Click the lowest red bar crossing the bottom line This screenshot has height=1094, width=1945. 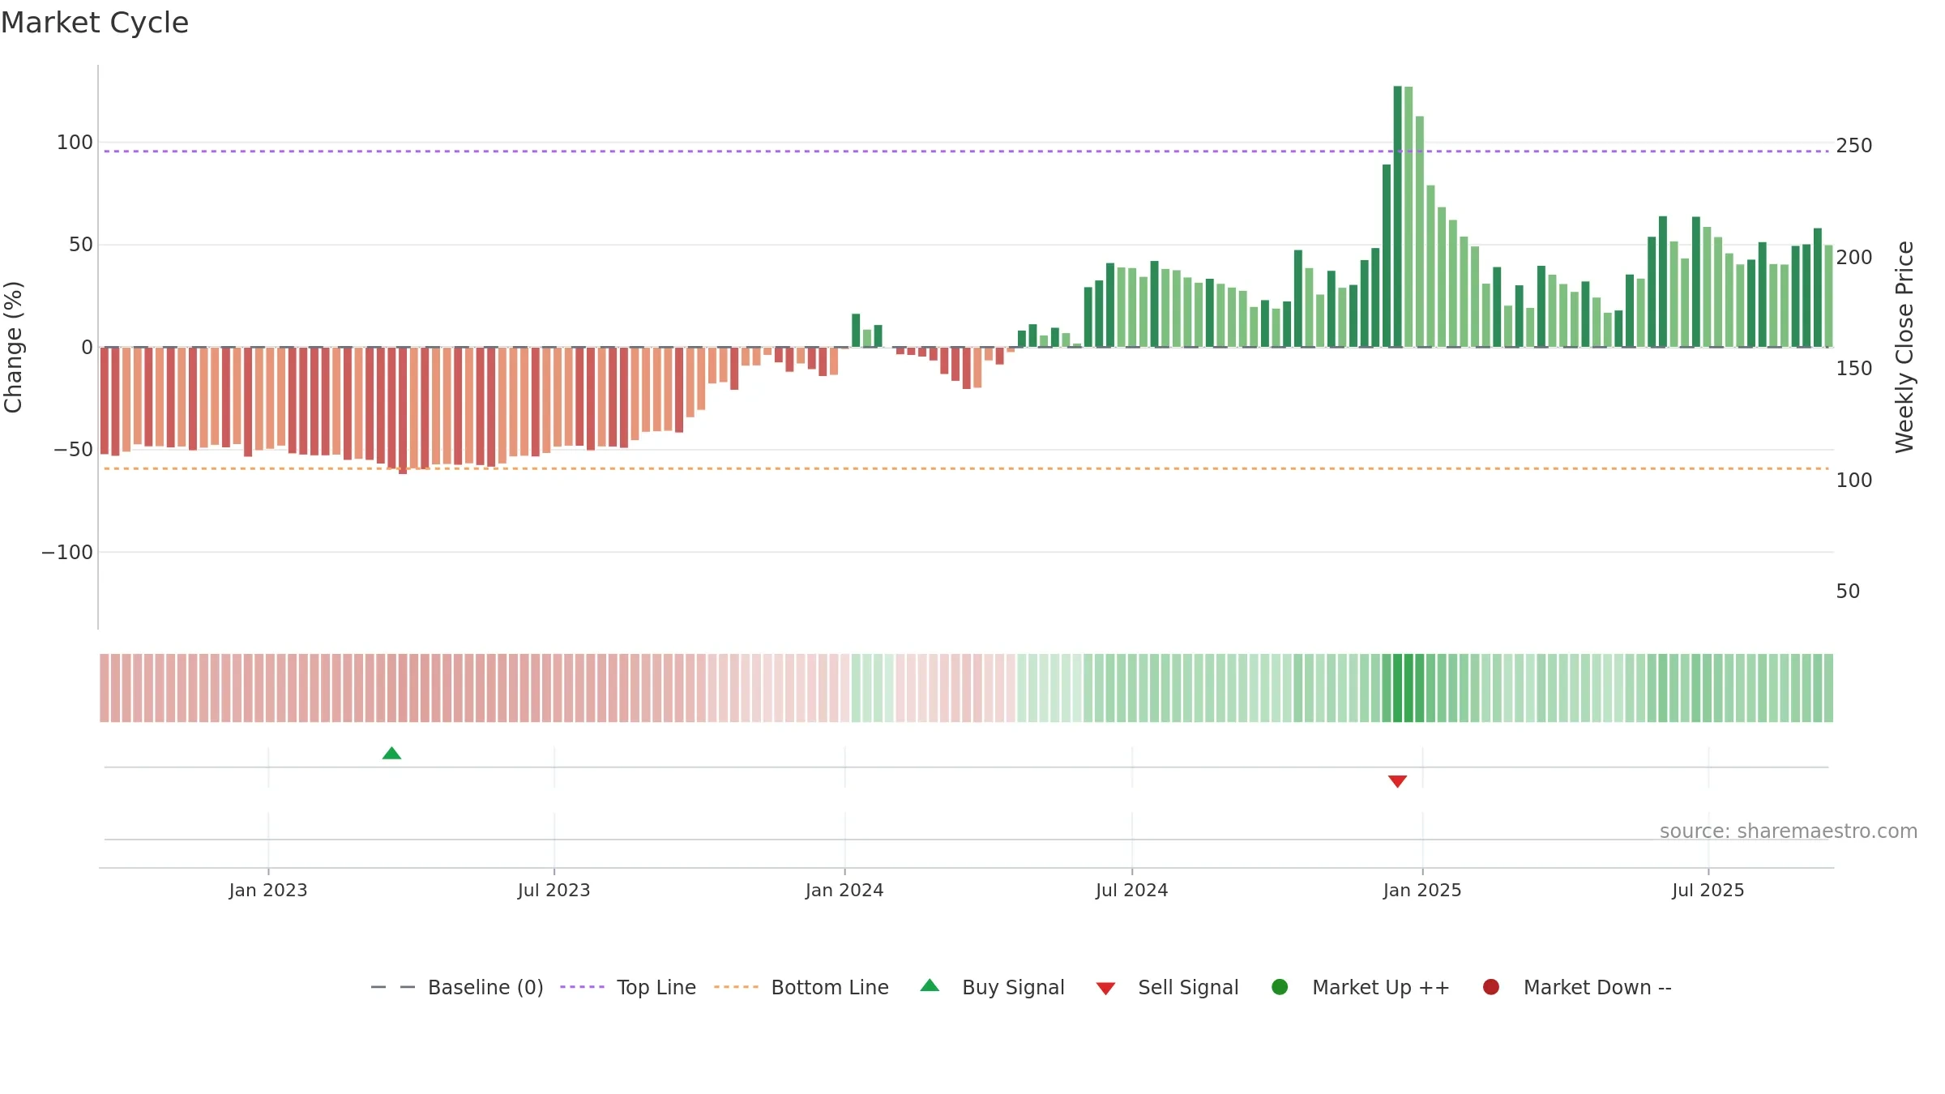pyautogui.click(x=403, y=411)
